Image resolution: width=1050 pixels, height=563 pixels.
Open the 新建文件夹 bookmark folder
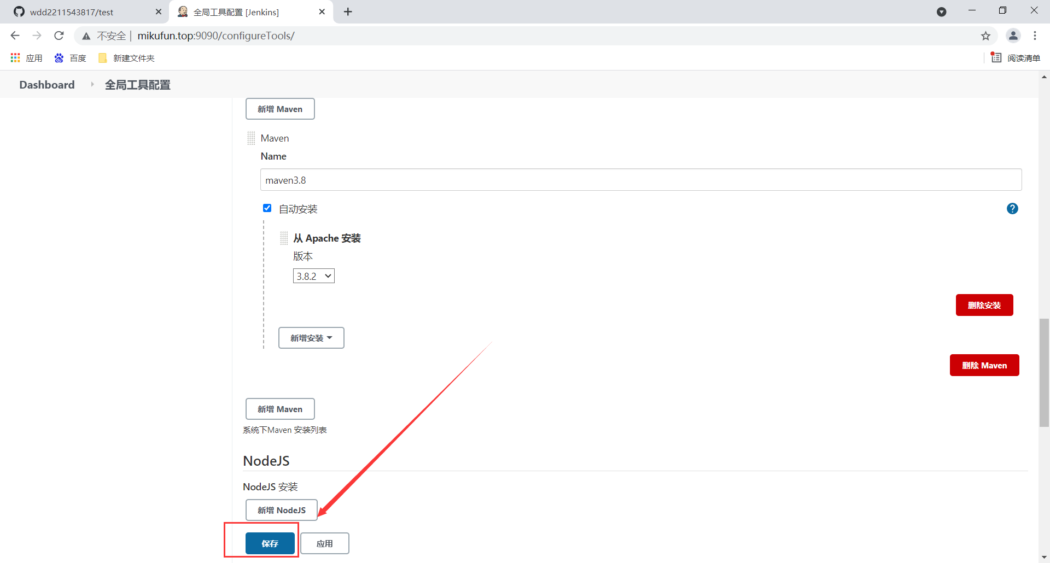pos(126,58)
